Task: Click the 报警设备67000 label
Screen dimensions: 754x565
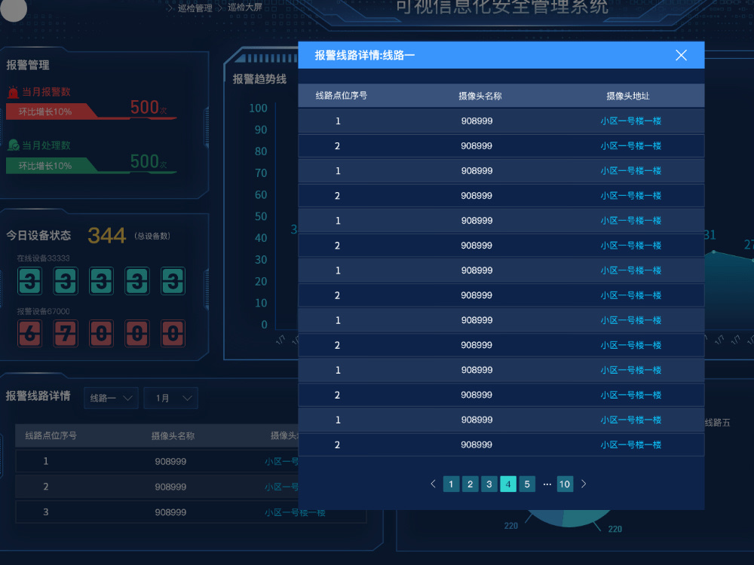Action: 43,311
